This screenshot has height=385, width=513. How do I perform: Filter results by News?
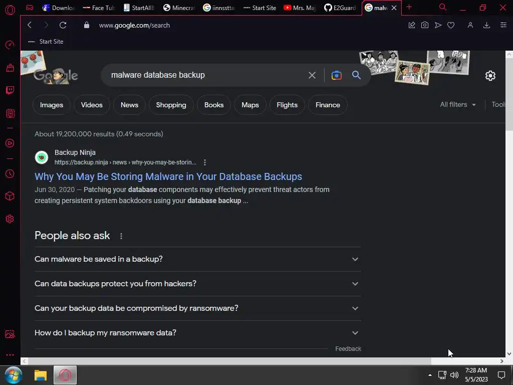tap(129, 105)
